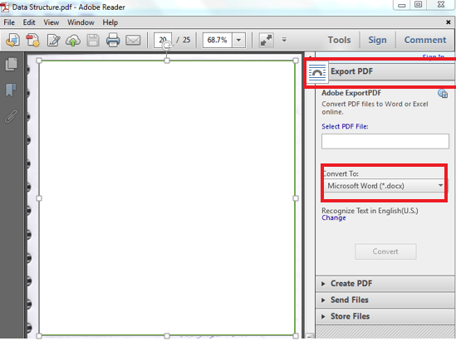Image resolution: width=456 pixels, height=341 pixels.
Task: Open a PDF file using the toolbar icon
Action: point(12,40)
